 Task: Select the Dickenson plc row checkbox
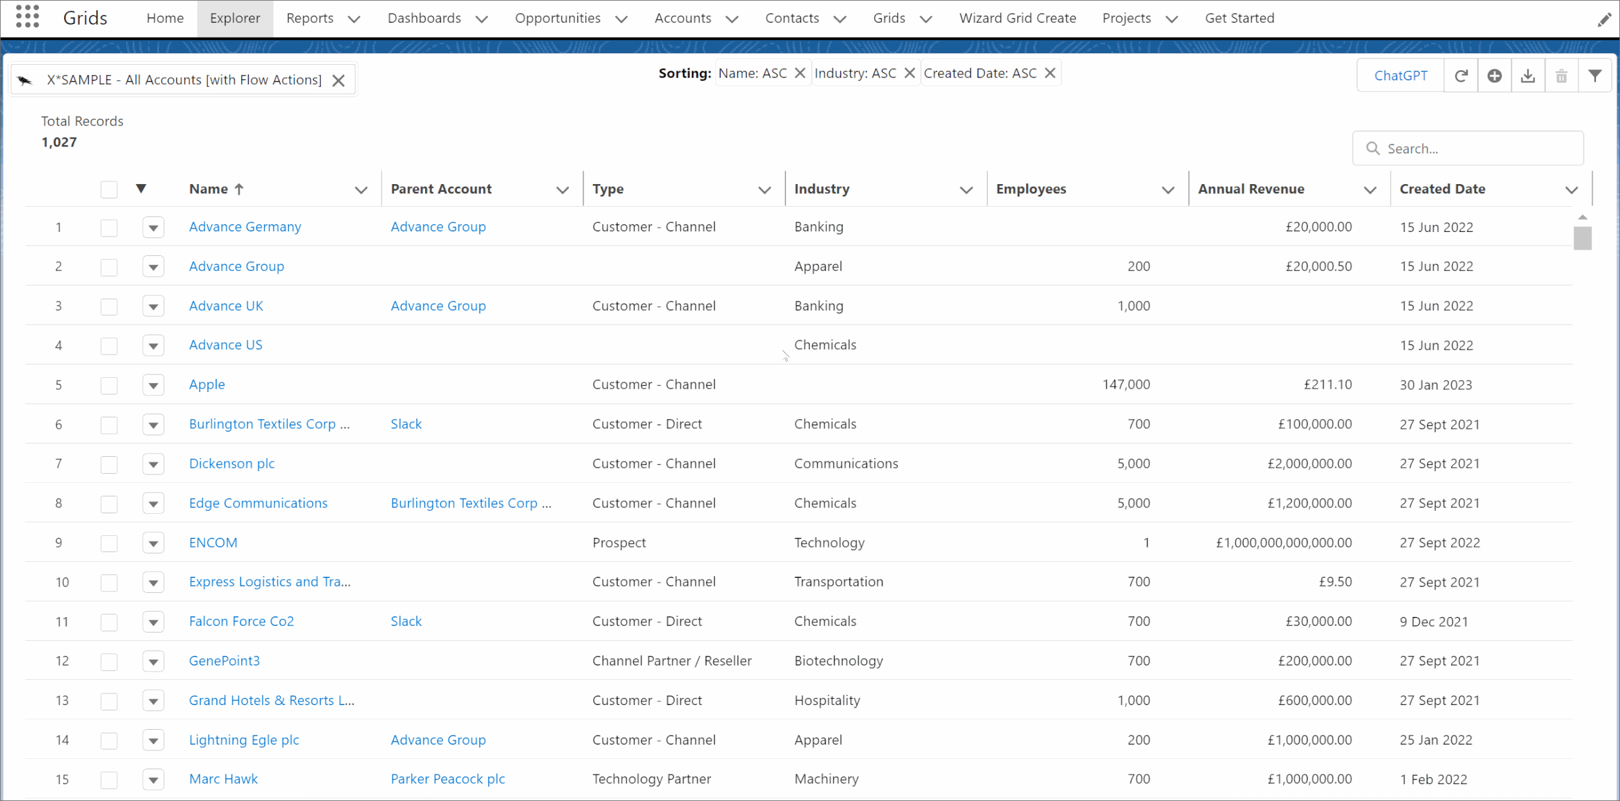pyautogui.click(x=109, y=464)
